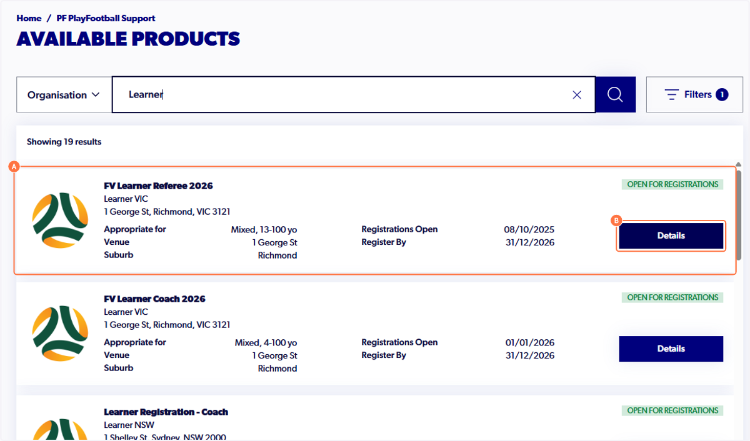The height and width of the screenshot is (441, 750).
Task: Open the PF PlayFootball Support breadcrumb
Action: click(106, 18)
